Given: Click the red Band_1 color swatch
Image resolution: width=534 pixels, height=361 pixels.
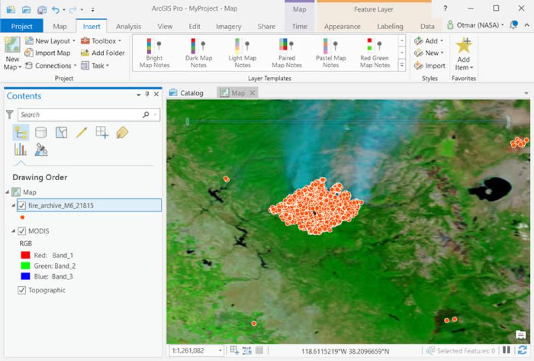Looking at the screenshot, I should pyautogui.click(x=25, y=255).
